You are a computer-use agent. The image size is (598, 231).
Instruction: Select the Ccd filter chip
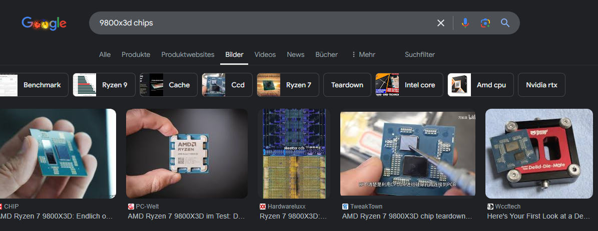click(227, 85)
